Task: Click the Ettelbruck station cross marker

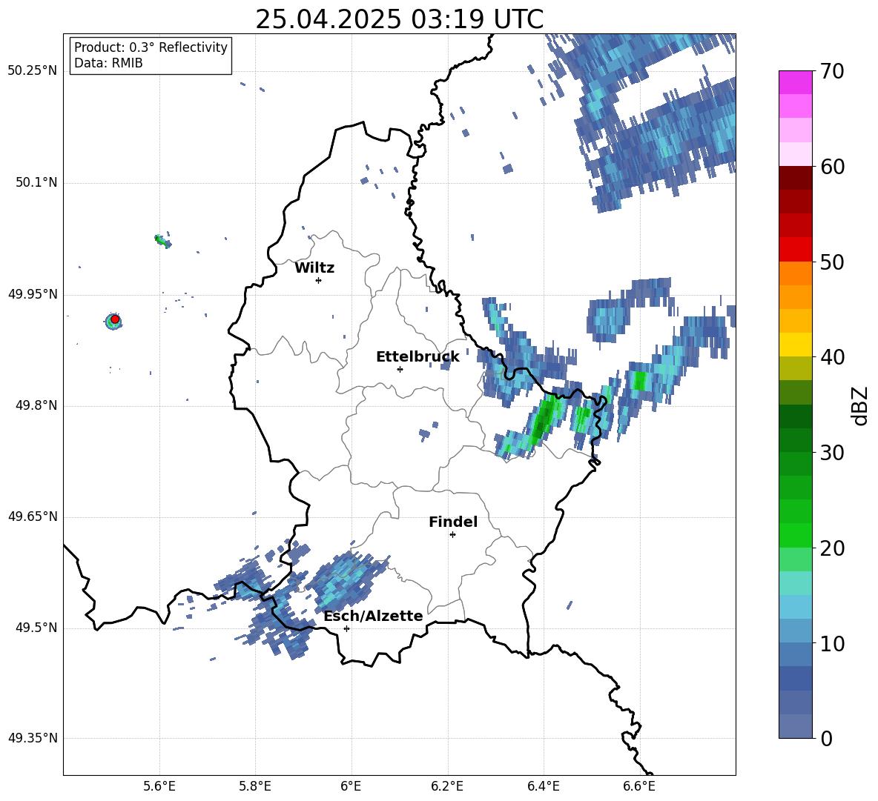Action: point(400,369)
